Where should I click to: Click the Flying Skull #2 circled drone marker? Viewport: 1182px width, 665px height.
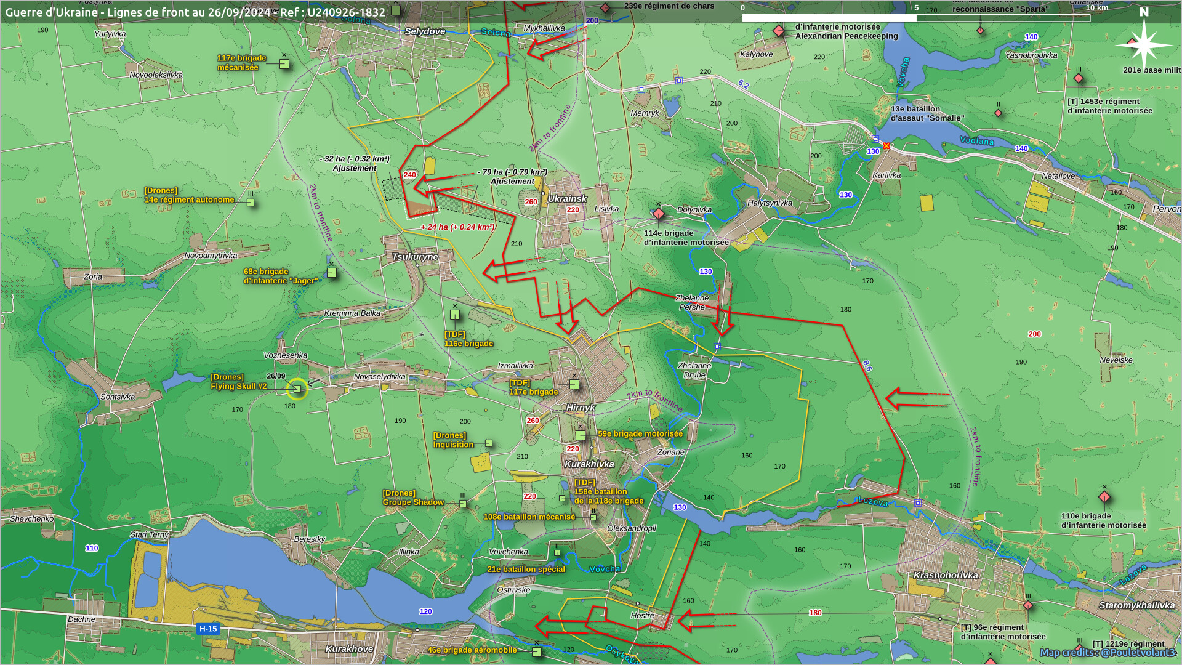click(x=297, y=389)
